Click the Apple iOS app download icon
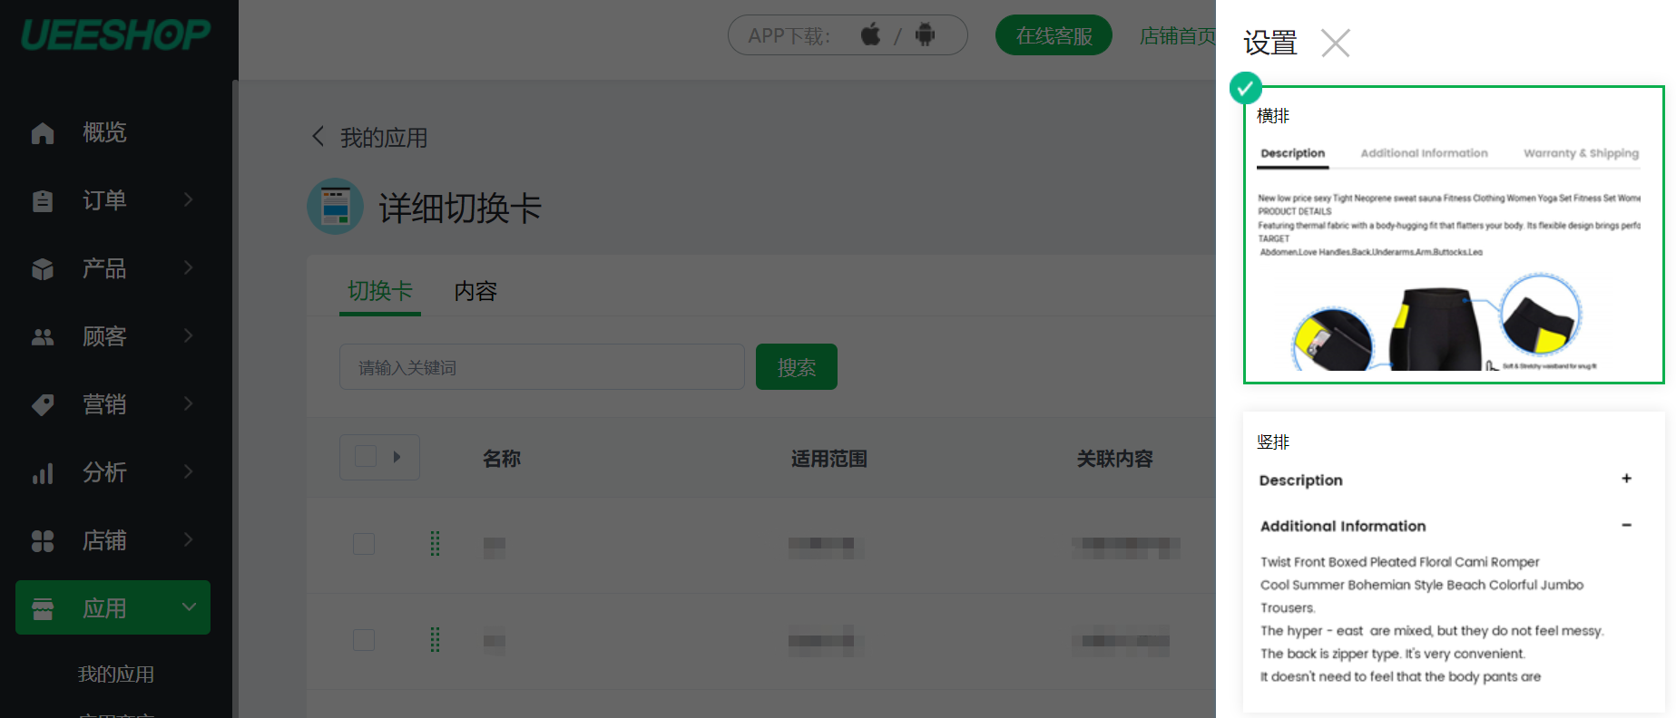 pyautogui.click(x=870, y=35)
